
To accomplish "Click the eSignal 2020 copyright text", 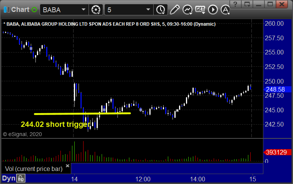I will 22,134.
